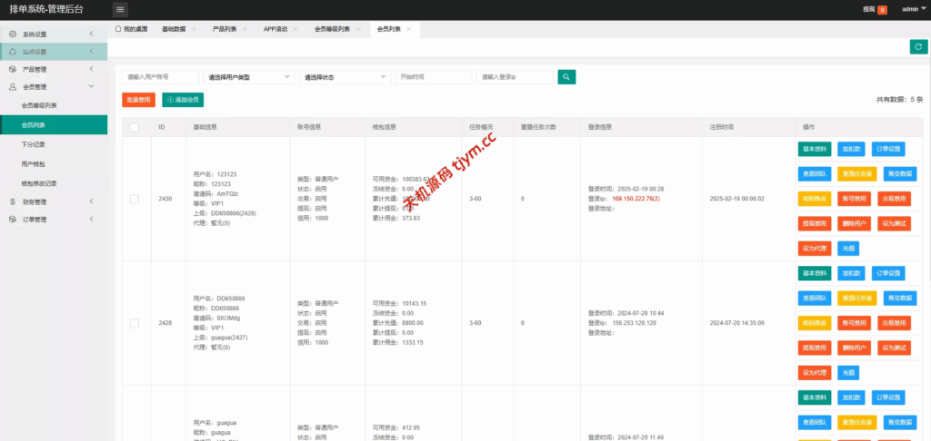
Task: Click the green 添加会员 button
Action: pos(182,100)
